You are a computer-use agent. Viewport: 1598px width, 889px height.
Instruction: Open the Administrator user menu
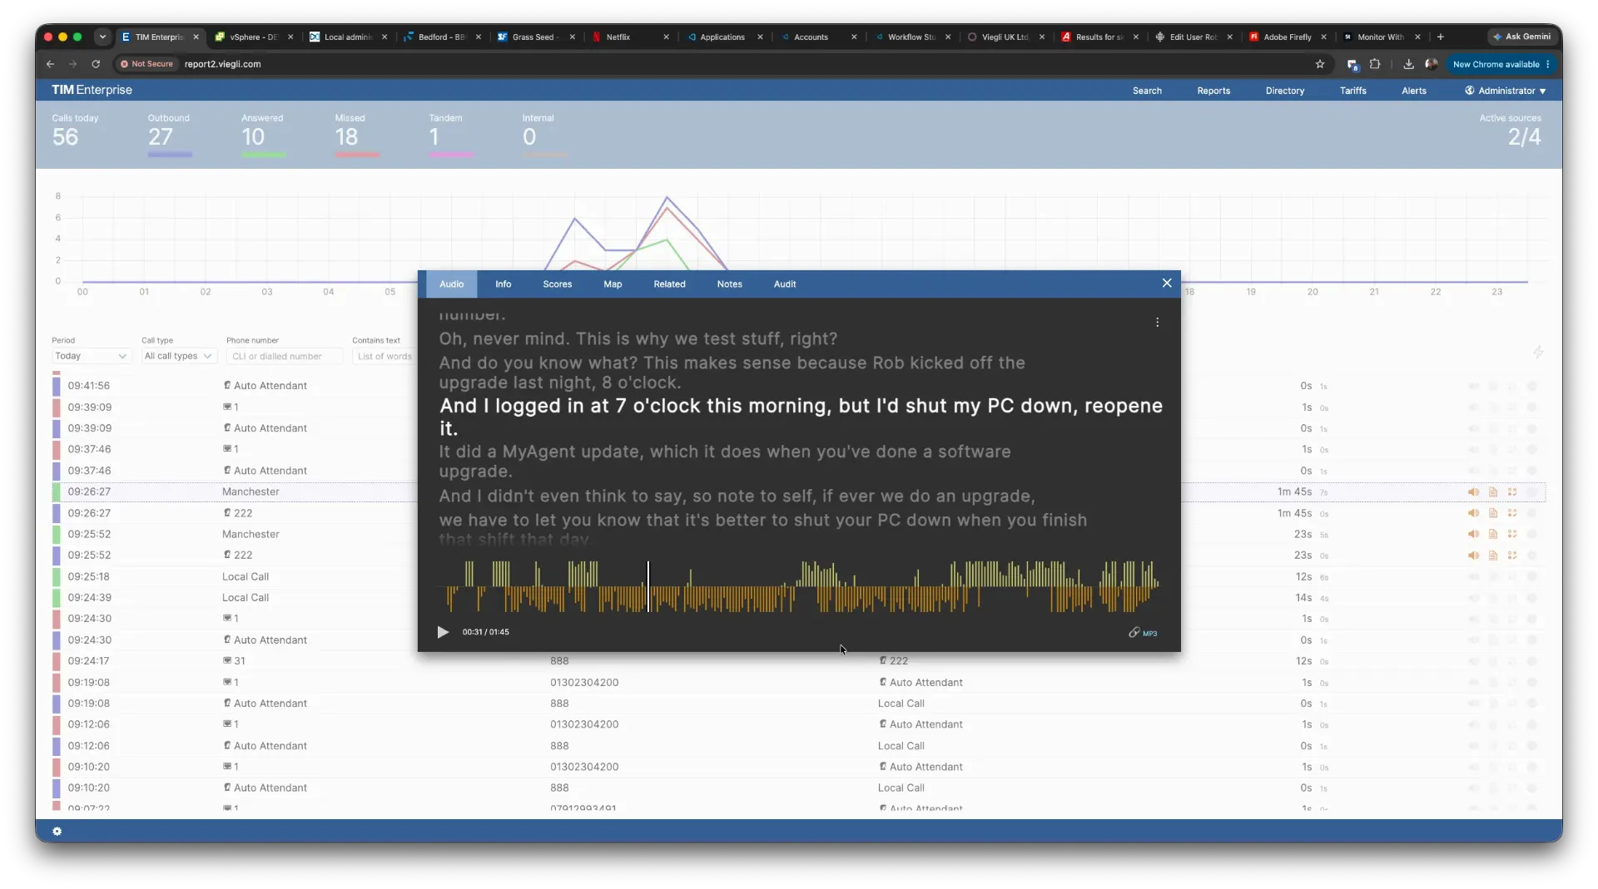click(x=1506, y=91)
